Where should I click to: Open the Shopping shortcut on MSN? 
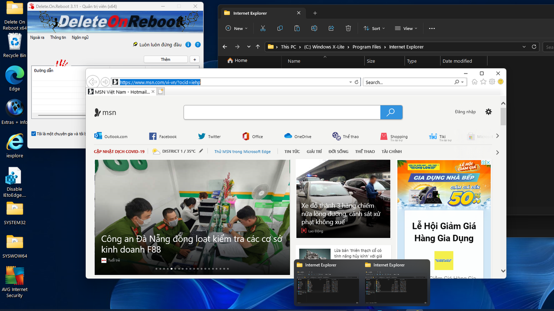(394, 137)
